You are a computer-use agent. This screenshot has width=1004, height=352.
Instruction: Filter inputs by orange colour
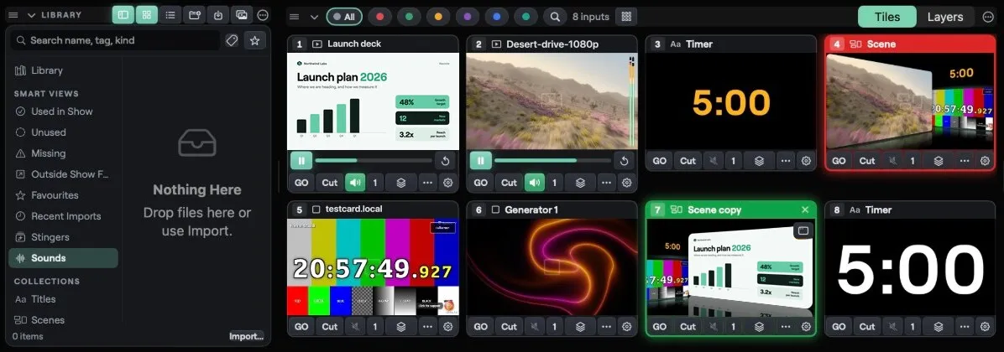438,17
